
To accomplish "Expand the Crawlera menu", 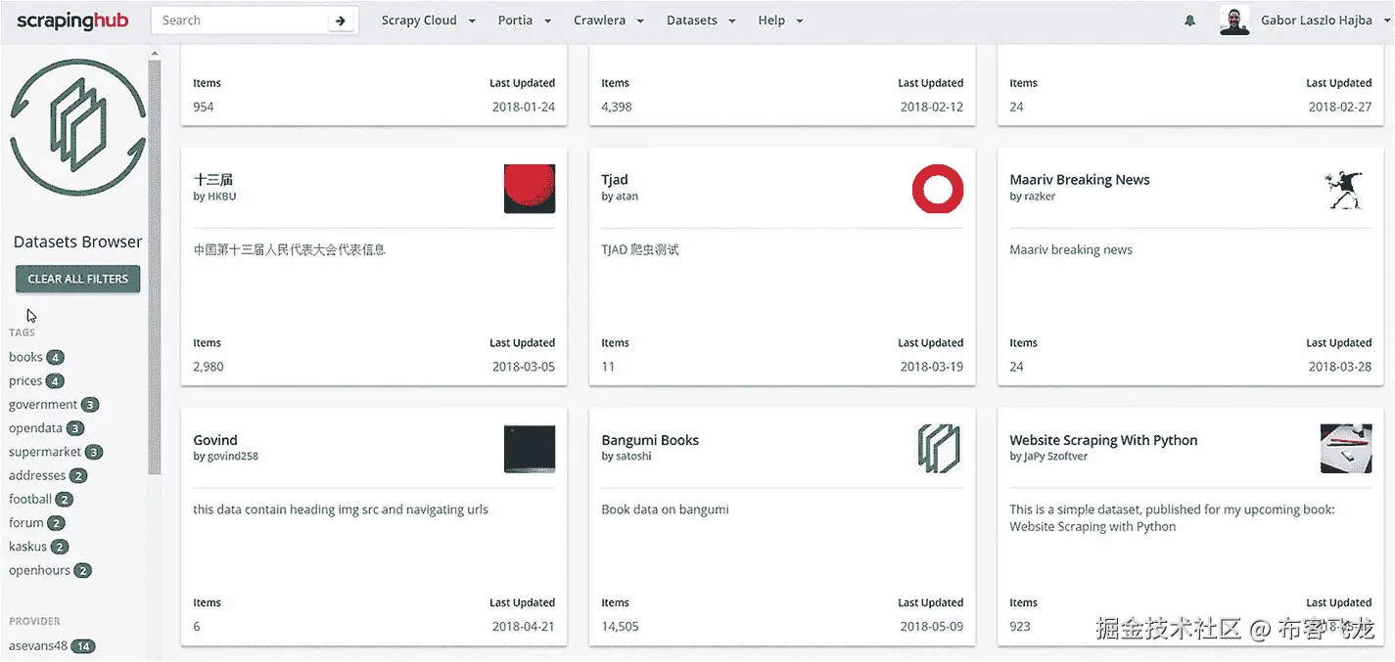I will (x=609, y=21).
